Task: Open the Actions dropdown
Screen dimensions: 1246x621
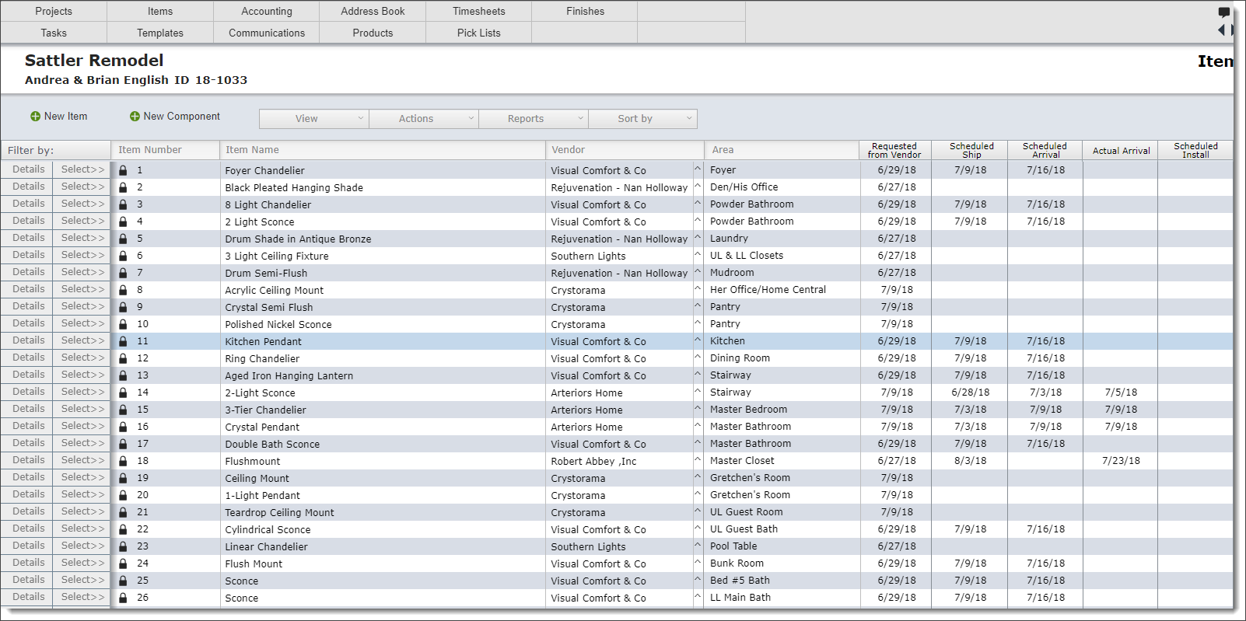Action: point(424,119)
